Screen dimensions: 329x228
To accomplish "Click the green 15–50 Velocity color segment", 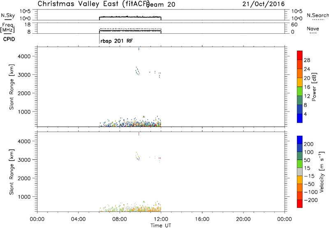I will (x=300, y=164).
